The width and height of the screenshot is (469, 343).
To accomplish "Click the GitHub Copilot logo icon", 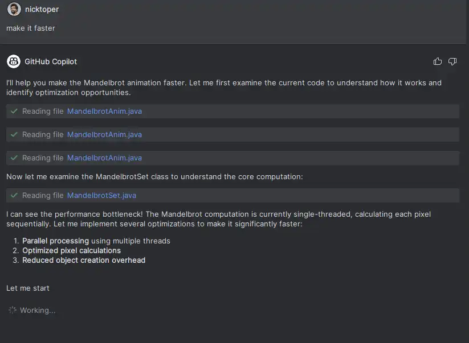I will [14, 61].
